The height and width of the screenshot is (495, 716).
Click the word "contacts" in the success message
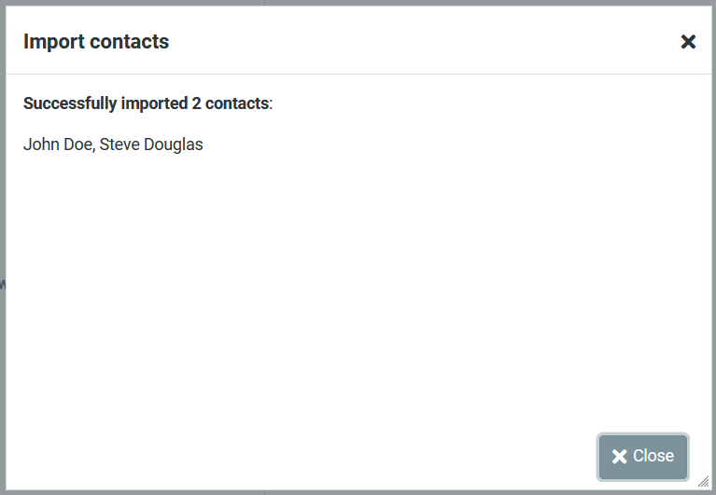237,103
